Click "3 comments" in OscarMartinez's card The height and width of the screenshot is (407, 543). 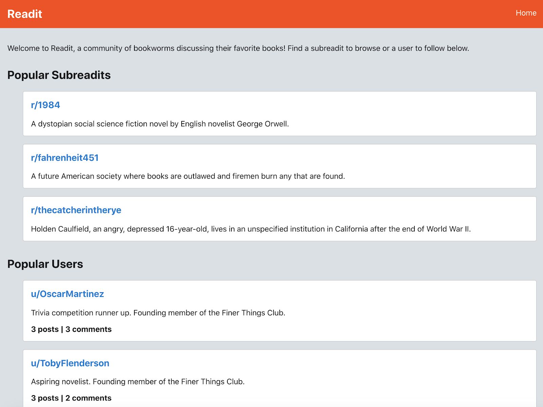(x=89, y=329)
